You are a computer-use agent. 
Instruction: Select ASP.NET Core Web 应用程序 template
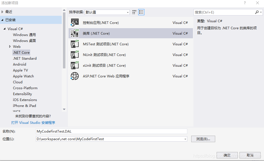pos(131,76)
